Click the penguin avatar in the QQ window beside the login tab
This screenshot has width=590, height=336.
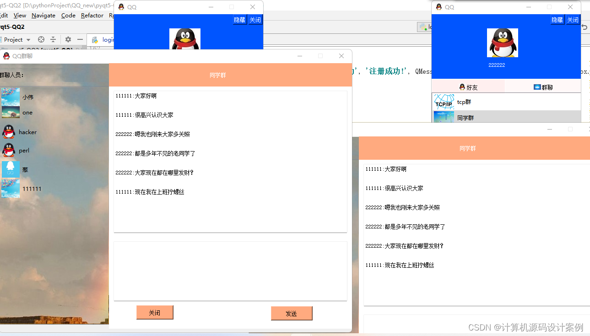184,39
